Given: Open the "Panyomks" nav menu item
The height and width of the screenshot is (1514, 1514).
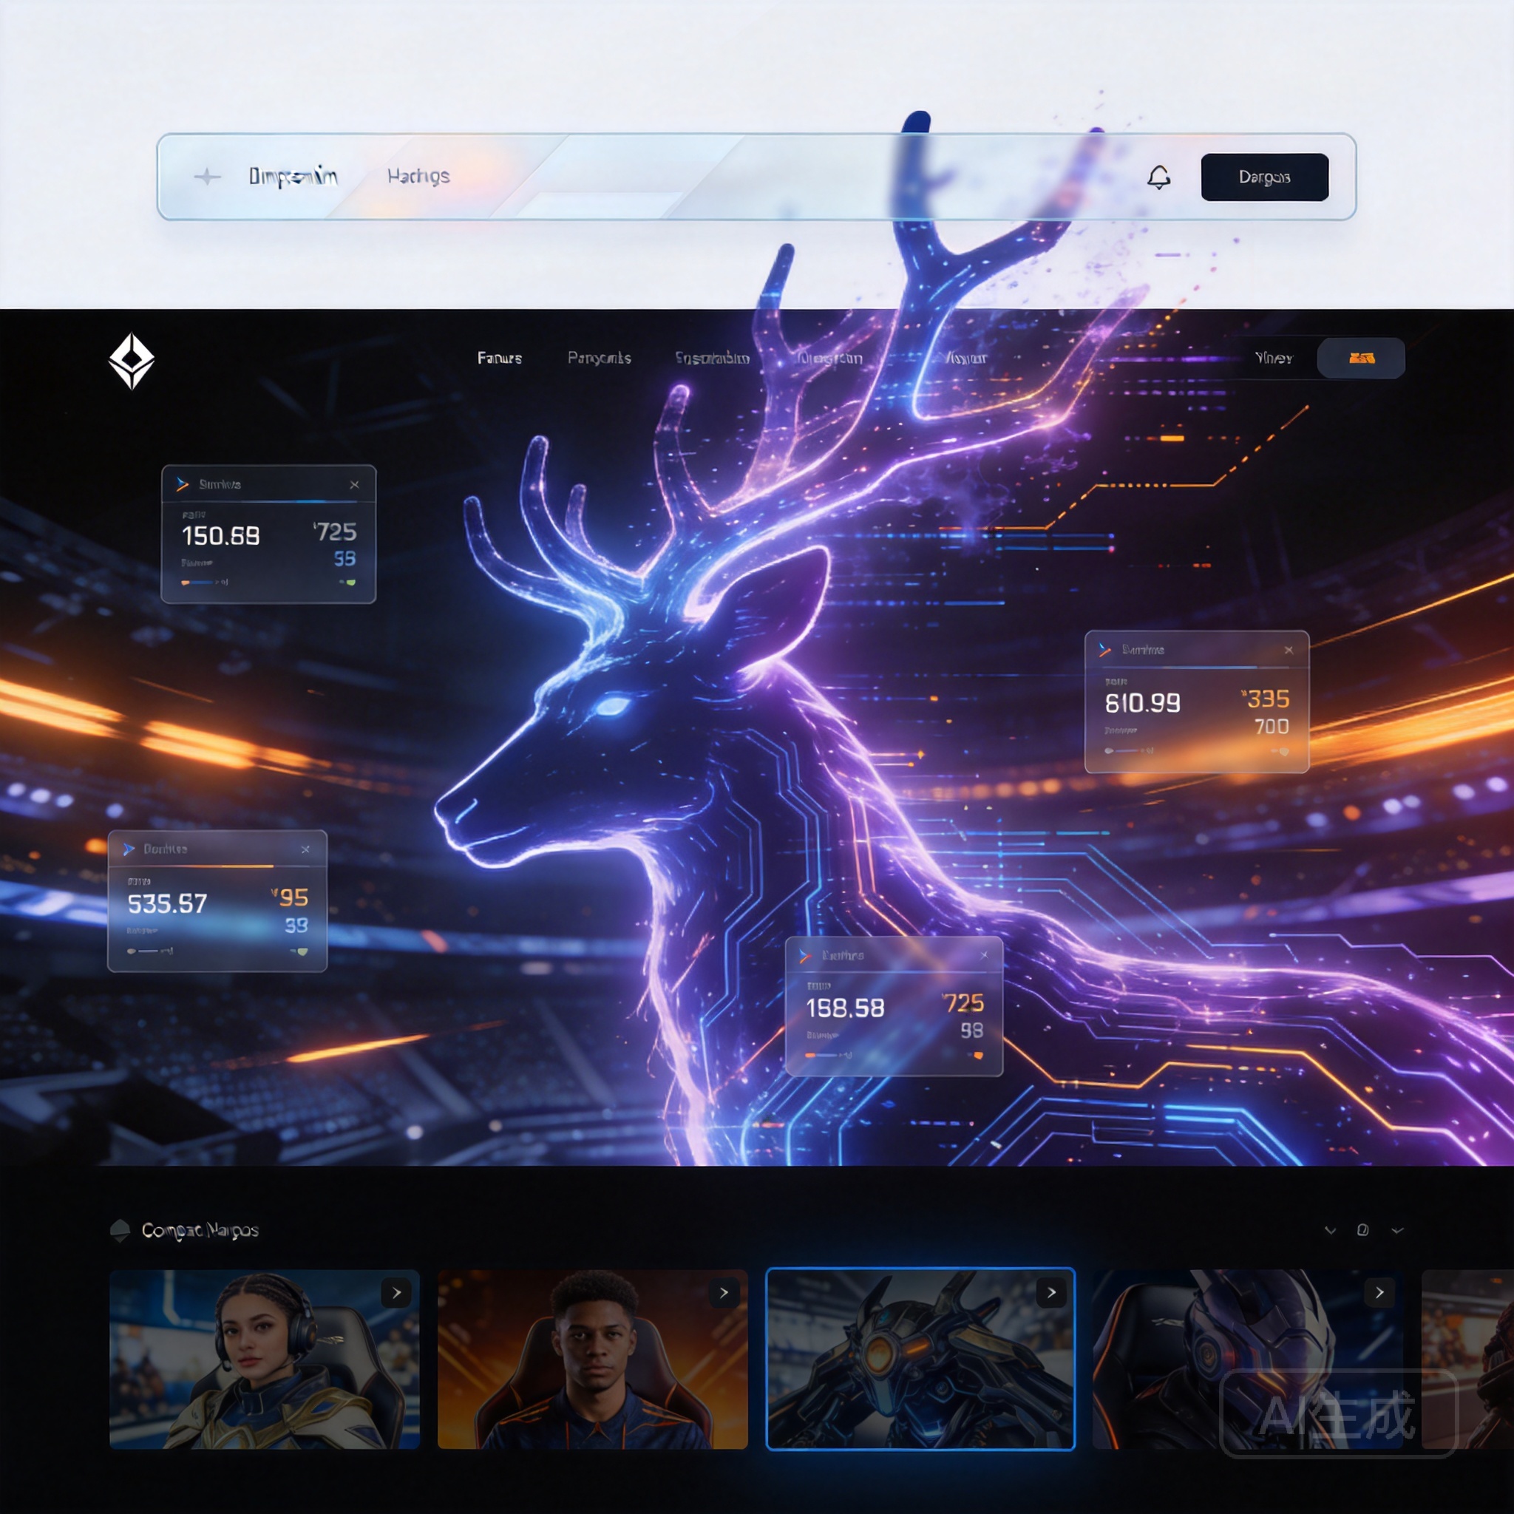Looking at the screenshot, I should click(600, 358).
